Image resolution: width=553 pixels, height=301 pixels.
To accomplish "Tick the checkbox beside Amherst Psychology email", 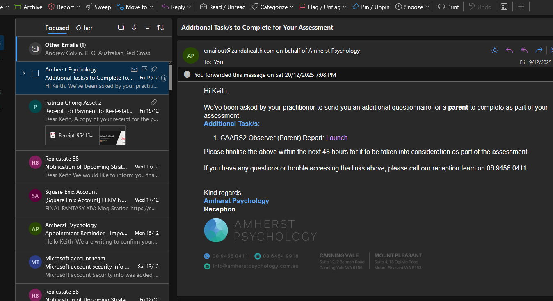I will point(35,73).
